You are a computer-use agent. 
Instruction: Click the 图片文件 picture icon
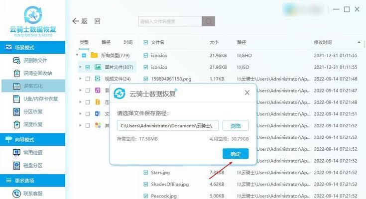point(98,67)
